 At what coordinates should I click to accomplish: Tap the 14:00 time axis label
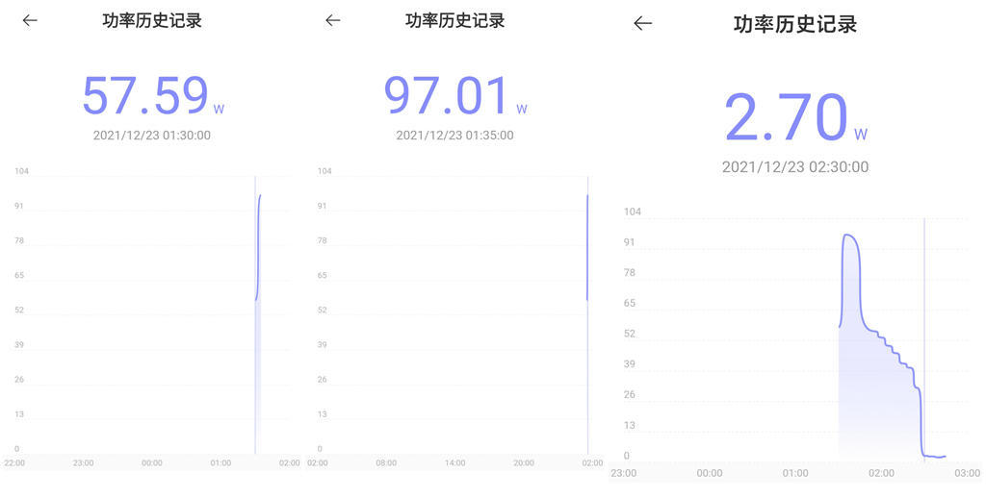click(x=454, y=463)
